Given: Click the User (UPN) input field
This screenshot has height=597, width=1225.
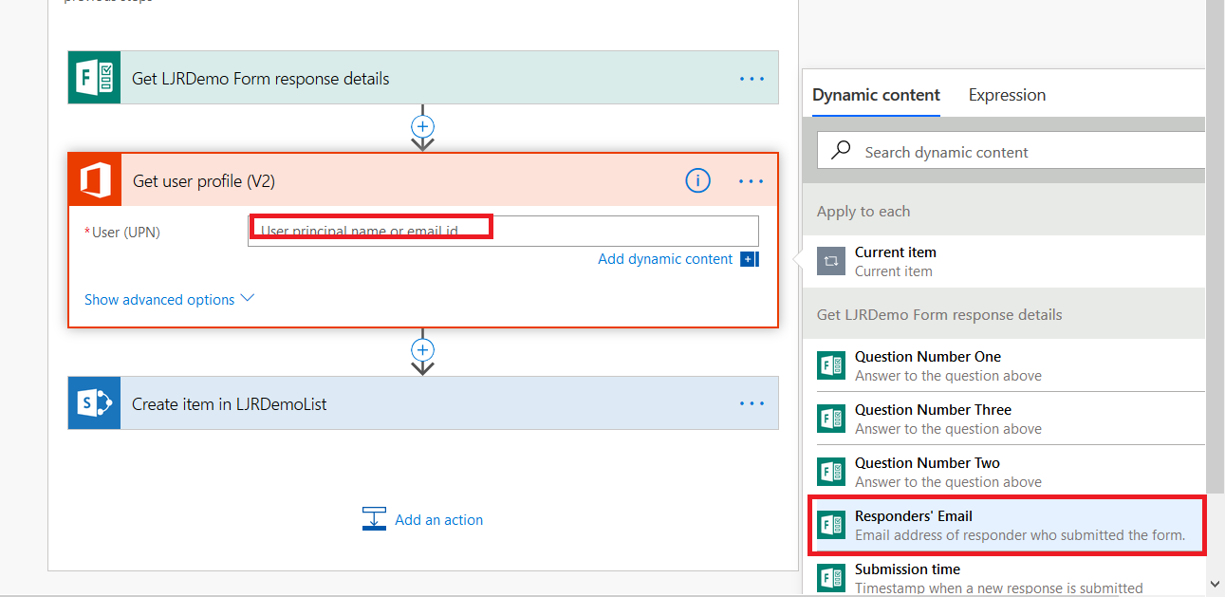Looking at the screenshot, I should [503, 231].
